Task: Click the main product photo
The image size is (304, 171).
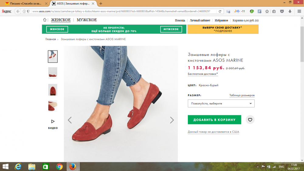Action: (x=121, y=104)
